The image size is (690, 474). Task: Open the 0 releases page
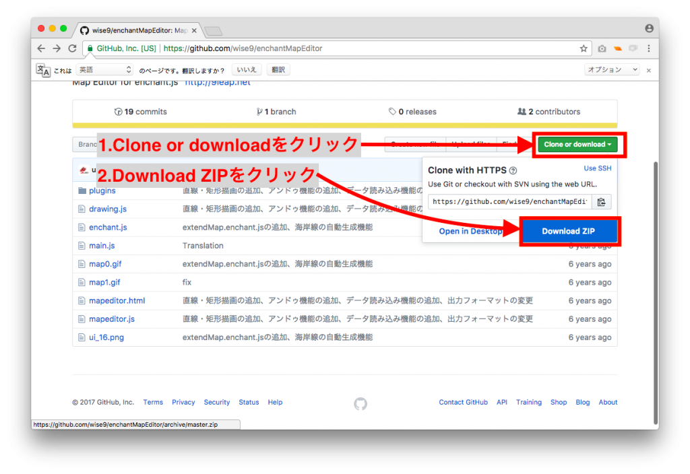pos(412,112)
